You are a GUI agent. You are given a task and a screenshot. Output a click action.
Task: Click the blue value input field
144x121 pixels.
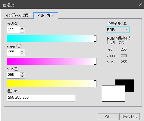click(x=13, y=75)
